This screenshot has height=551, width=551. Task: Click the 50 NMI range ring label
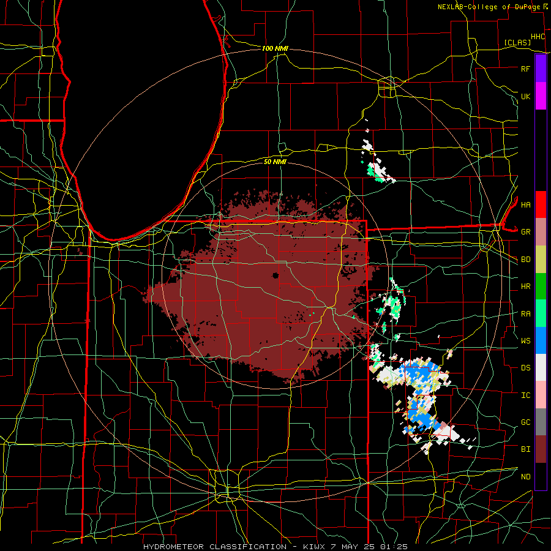275,162
